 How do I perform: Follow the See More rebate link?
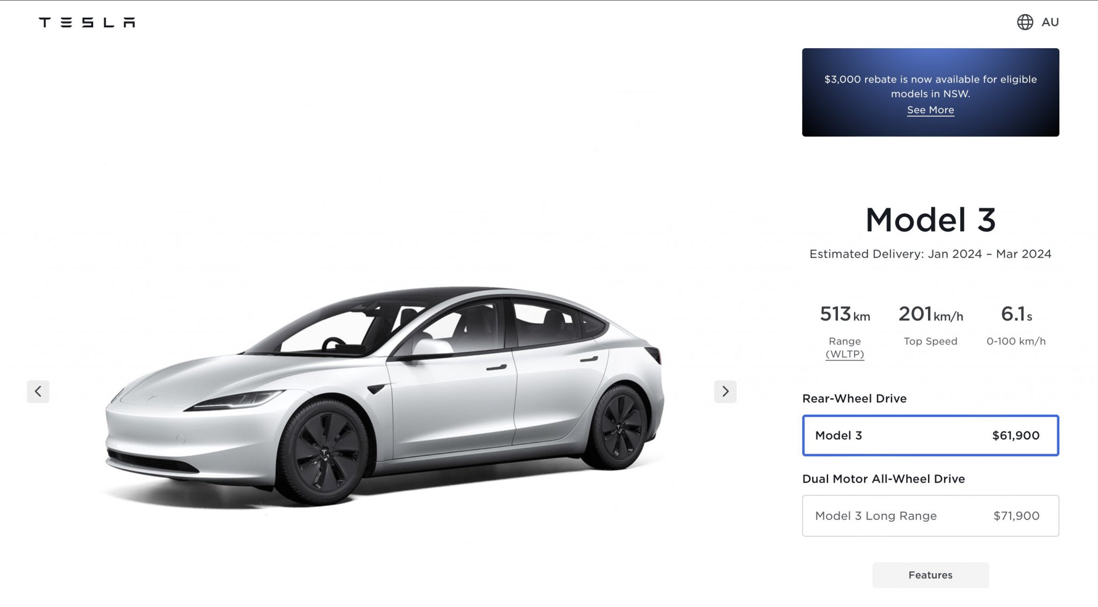pos(930,110)
